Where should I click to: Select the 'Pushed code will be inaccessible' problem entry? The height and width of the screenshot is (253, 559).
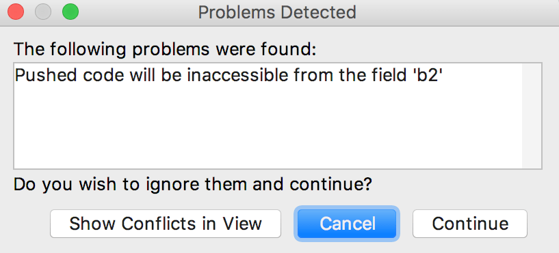tap(229, 76)
